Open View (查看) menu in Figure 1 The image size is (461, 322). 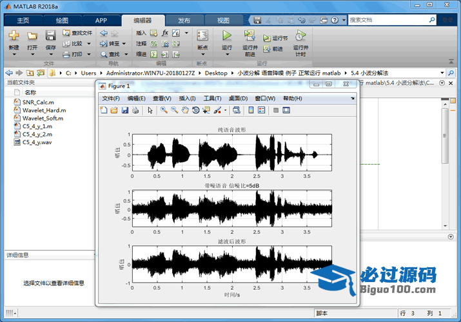tap(162, 99)
